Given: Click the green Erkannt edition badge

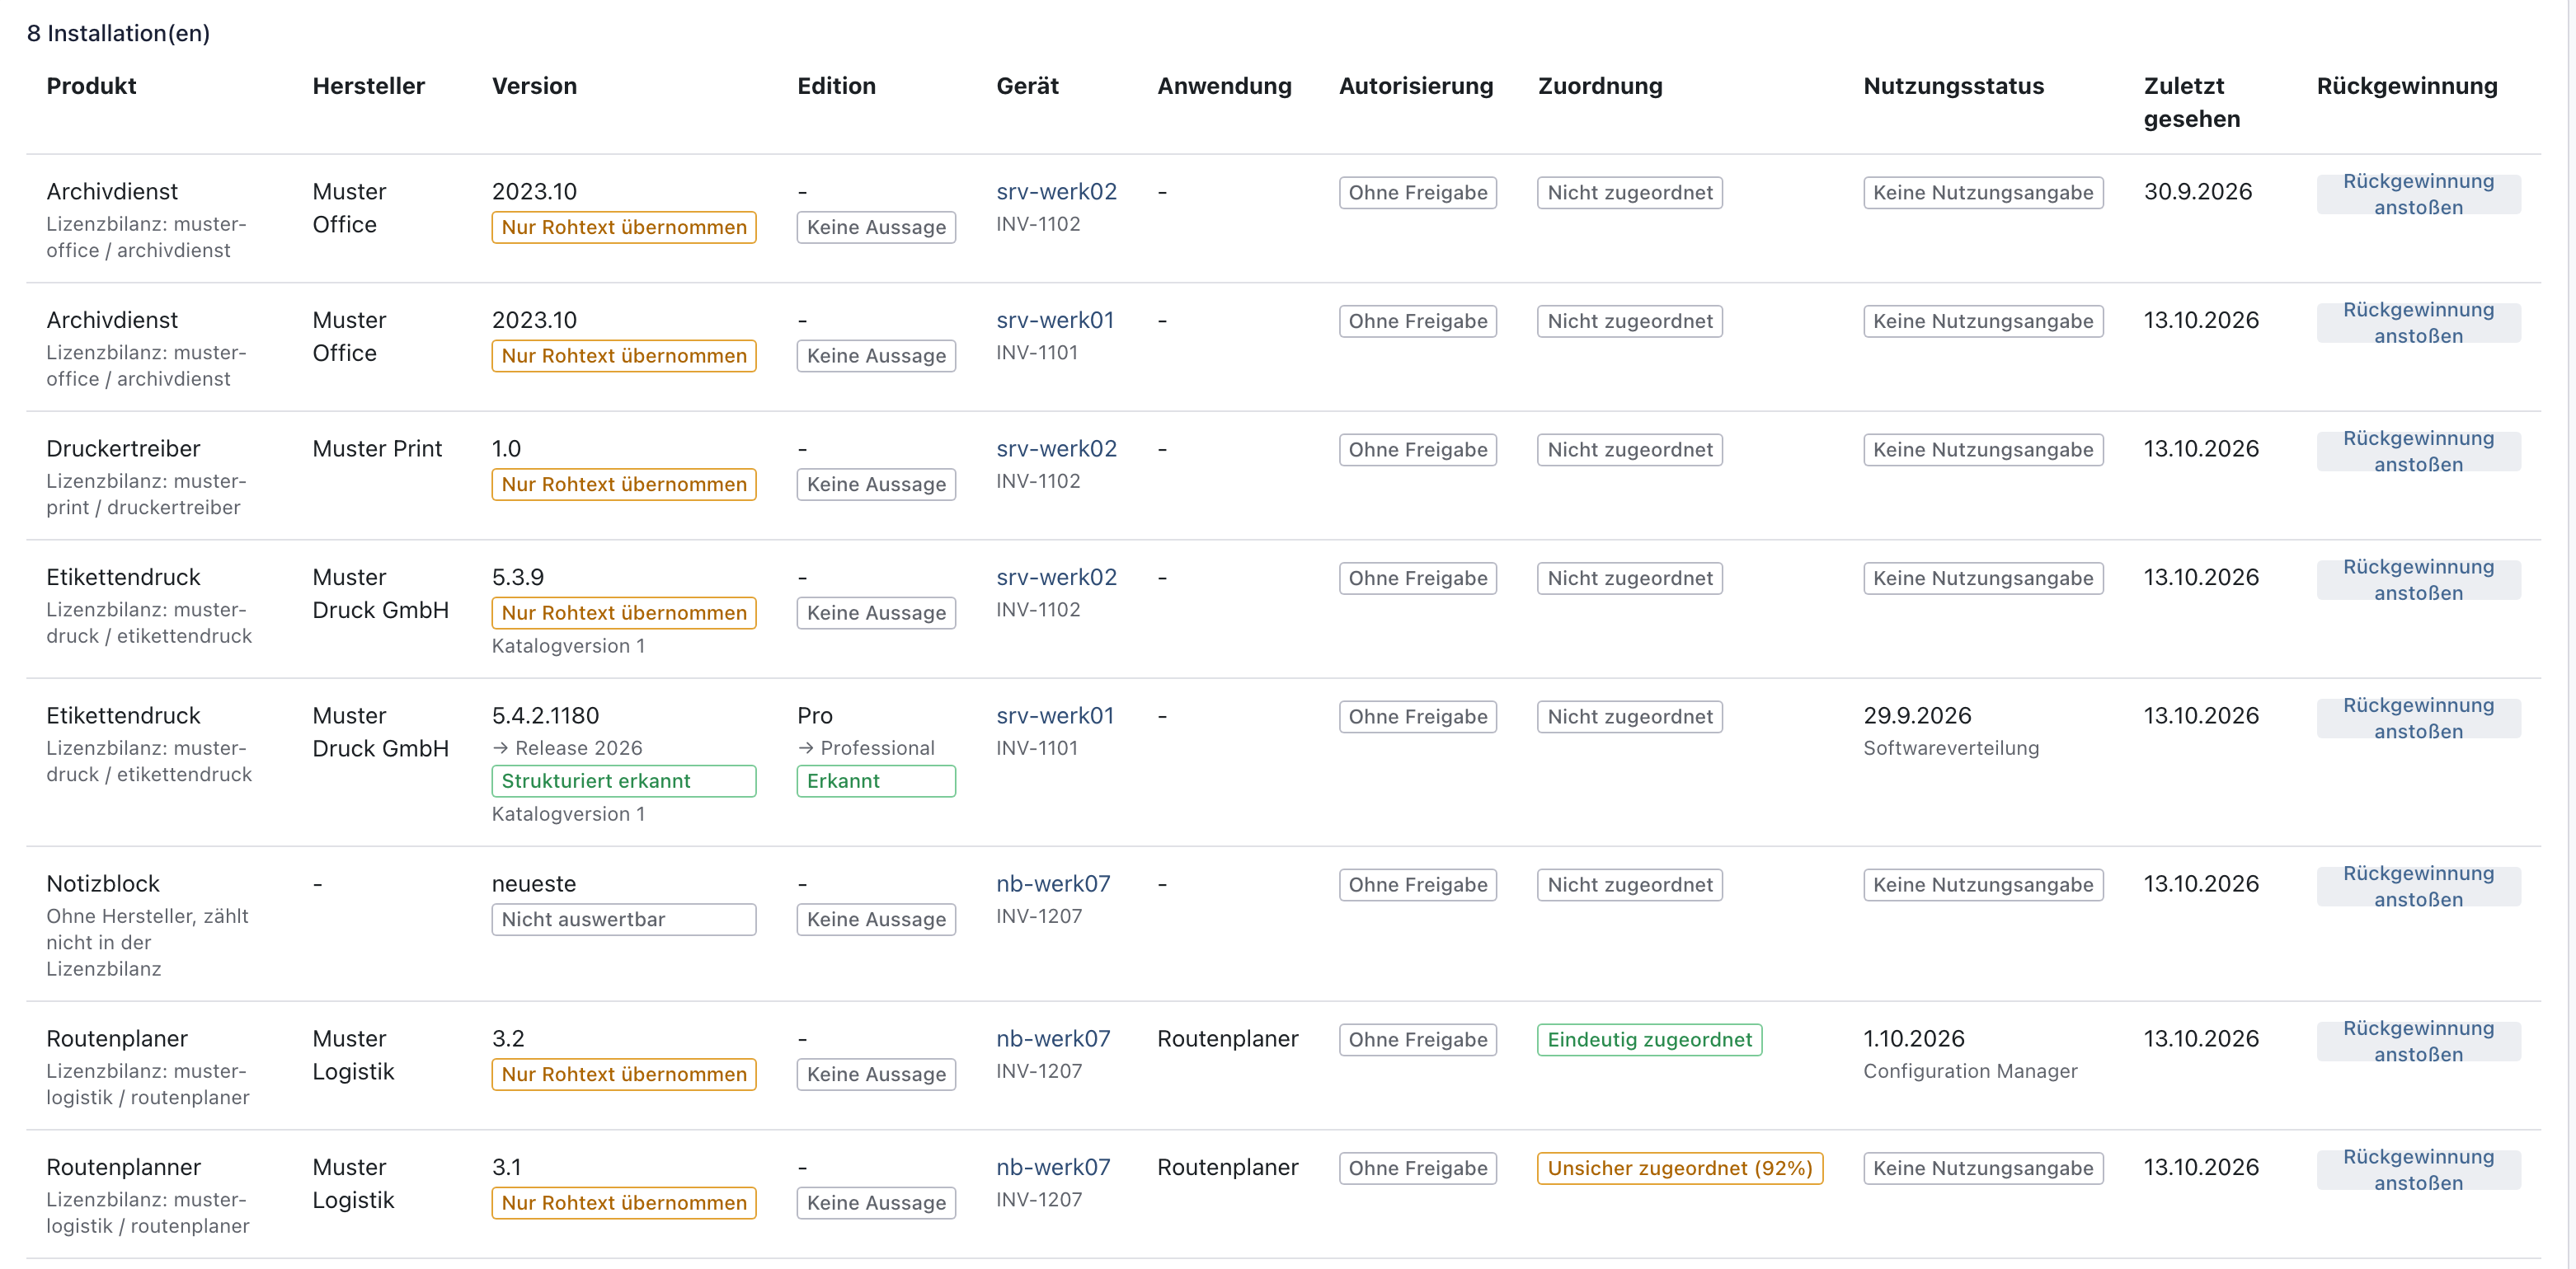Looking at the screenshot, I should coord(876,781).
